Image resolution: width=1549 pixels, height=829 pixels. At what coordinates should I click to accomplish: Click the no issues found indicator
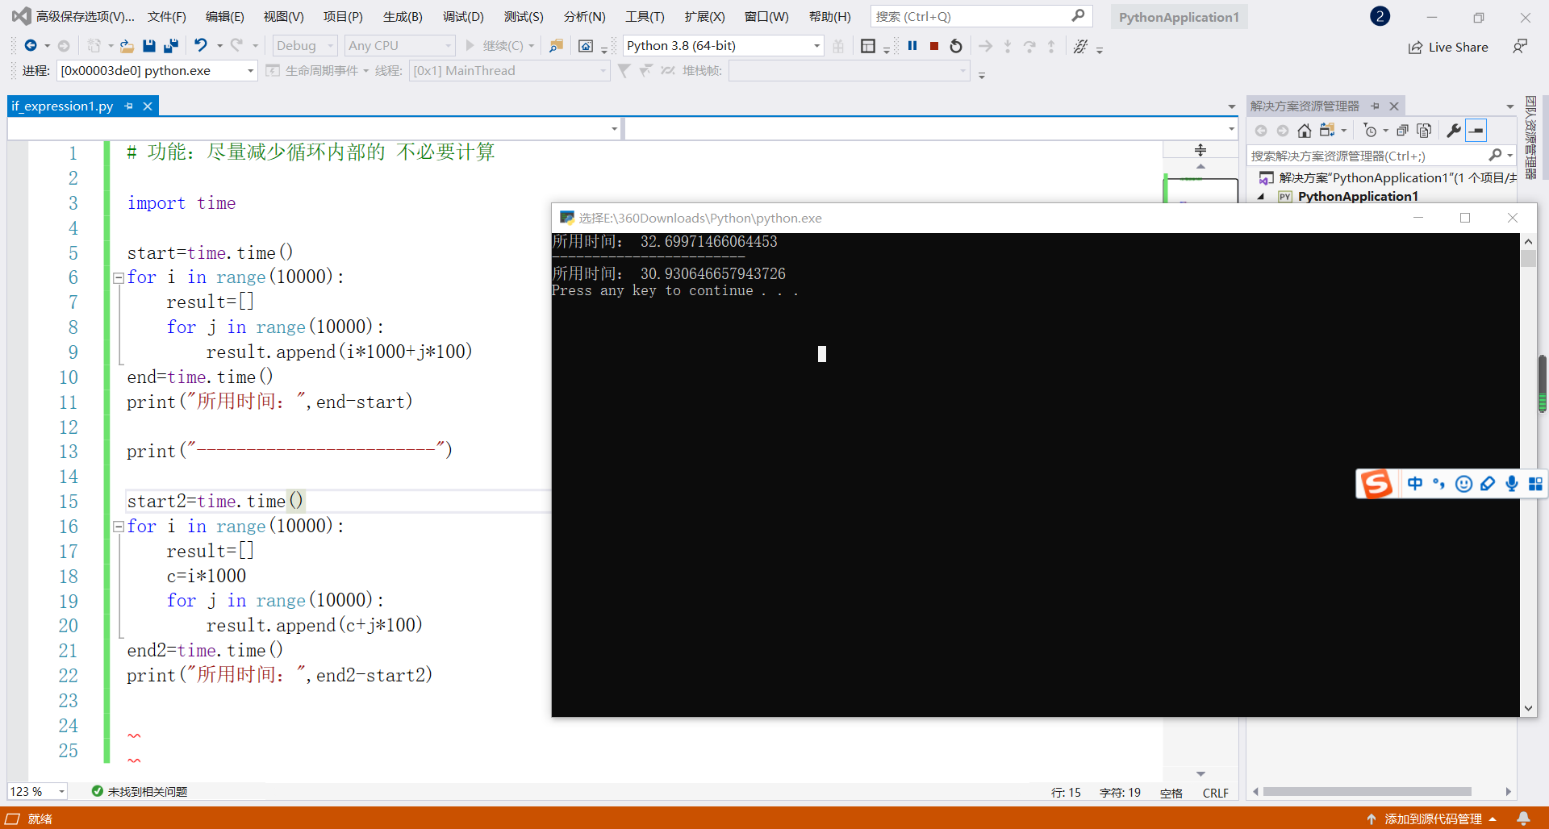(x=140, y=792)
